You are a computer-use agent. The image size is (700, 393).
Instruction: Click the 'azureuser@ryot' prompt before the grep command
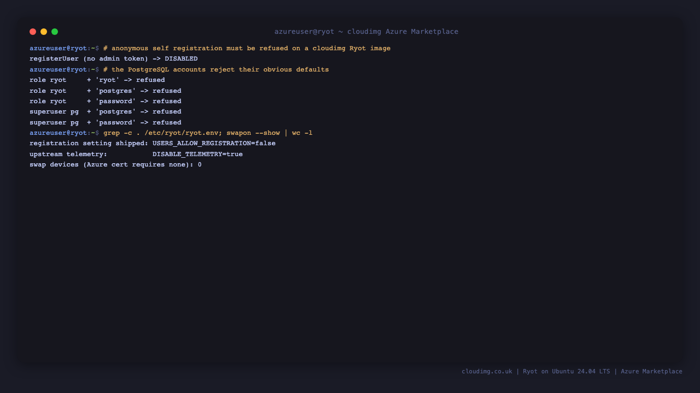pos(59,133)
